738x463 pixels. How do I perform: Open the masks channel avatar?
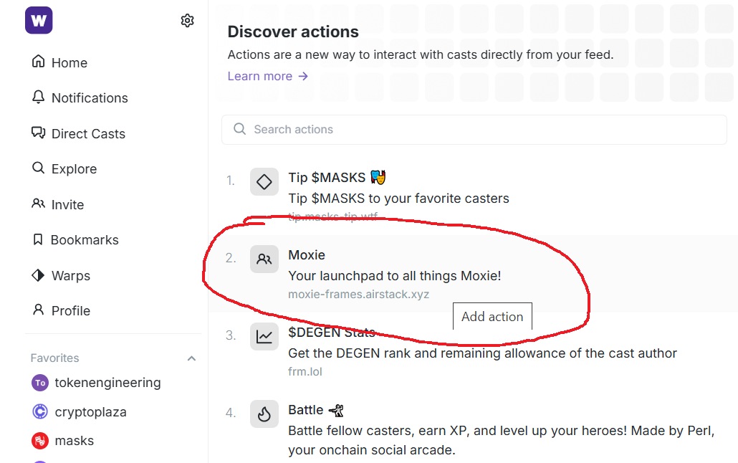40,441
